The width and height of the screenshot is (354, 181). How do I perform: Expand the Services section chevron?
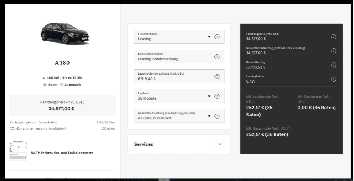[219, 144]
